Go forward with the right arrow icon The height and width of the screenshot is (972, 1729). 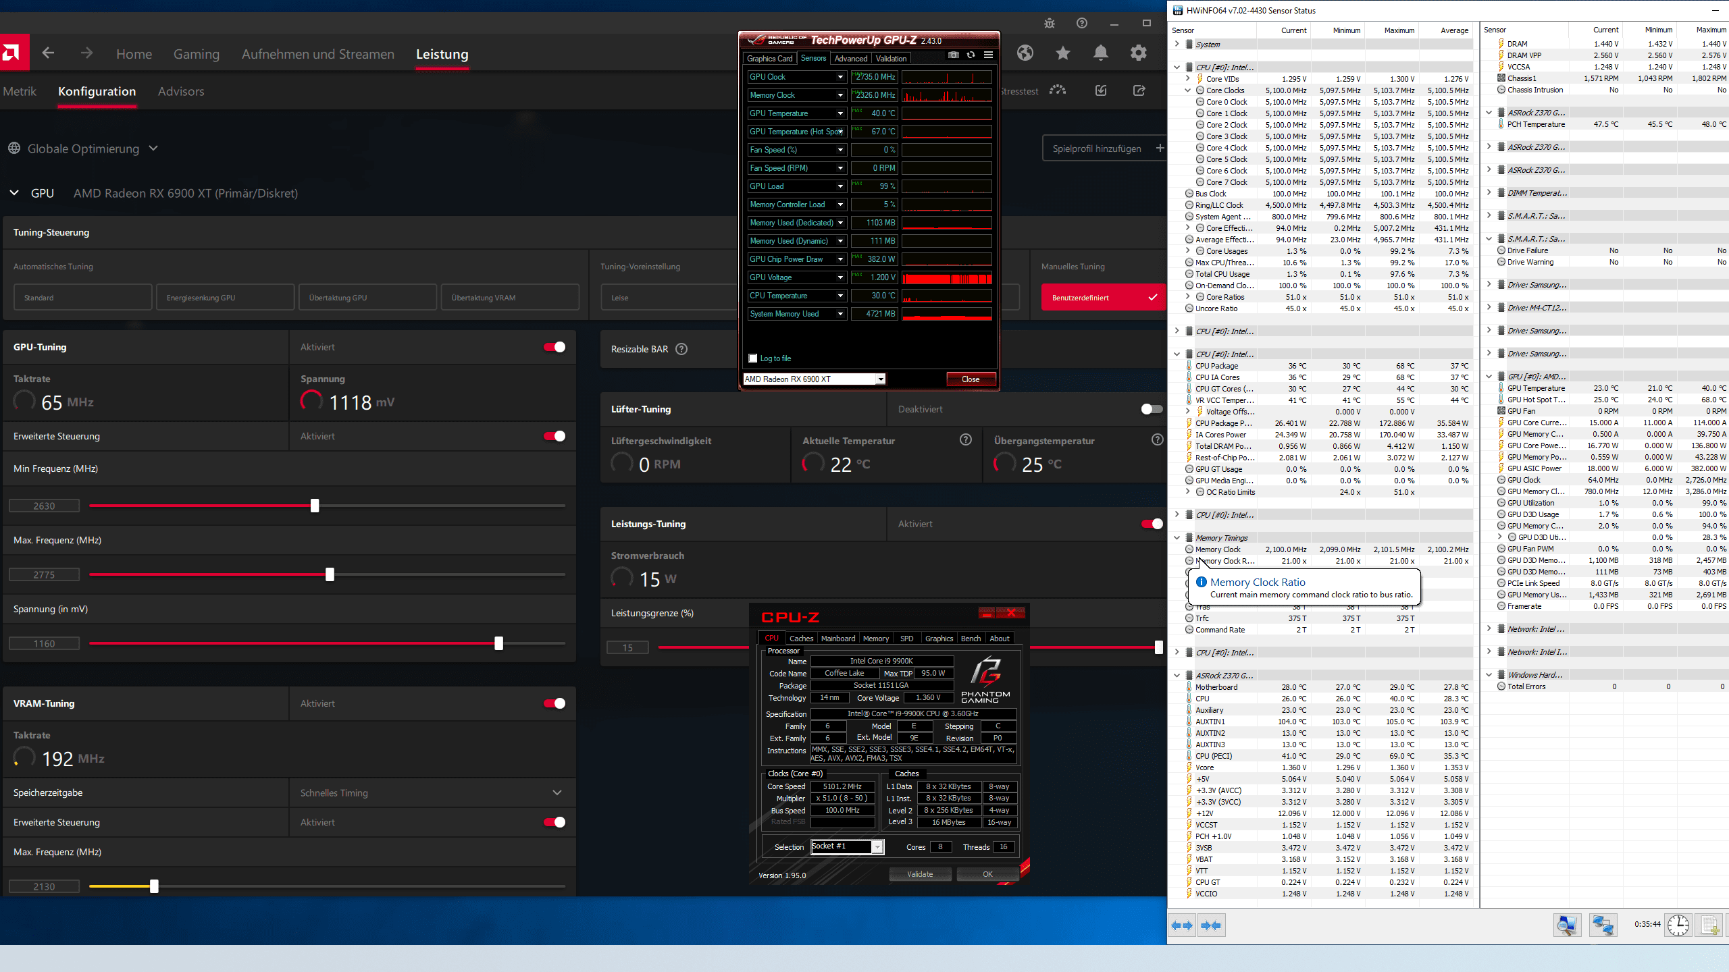(x=86, y=53)
